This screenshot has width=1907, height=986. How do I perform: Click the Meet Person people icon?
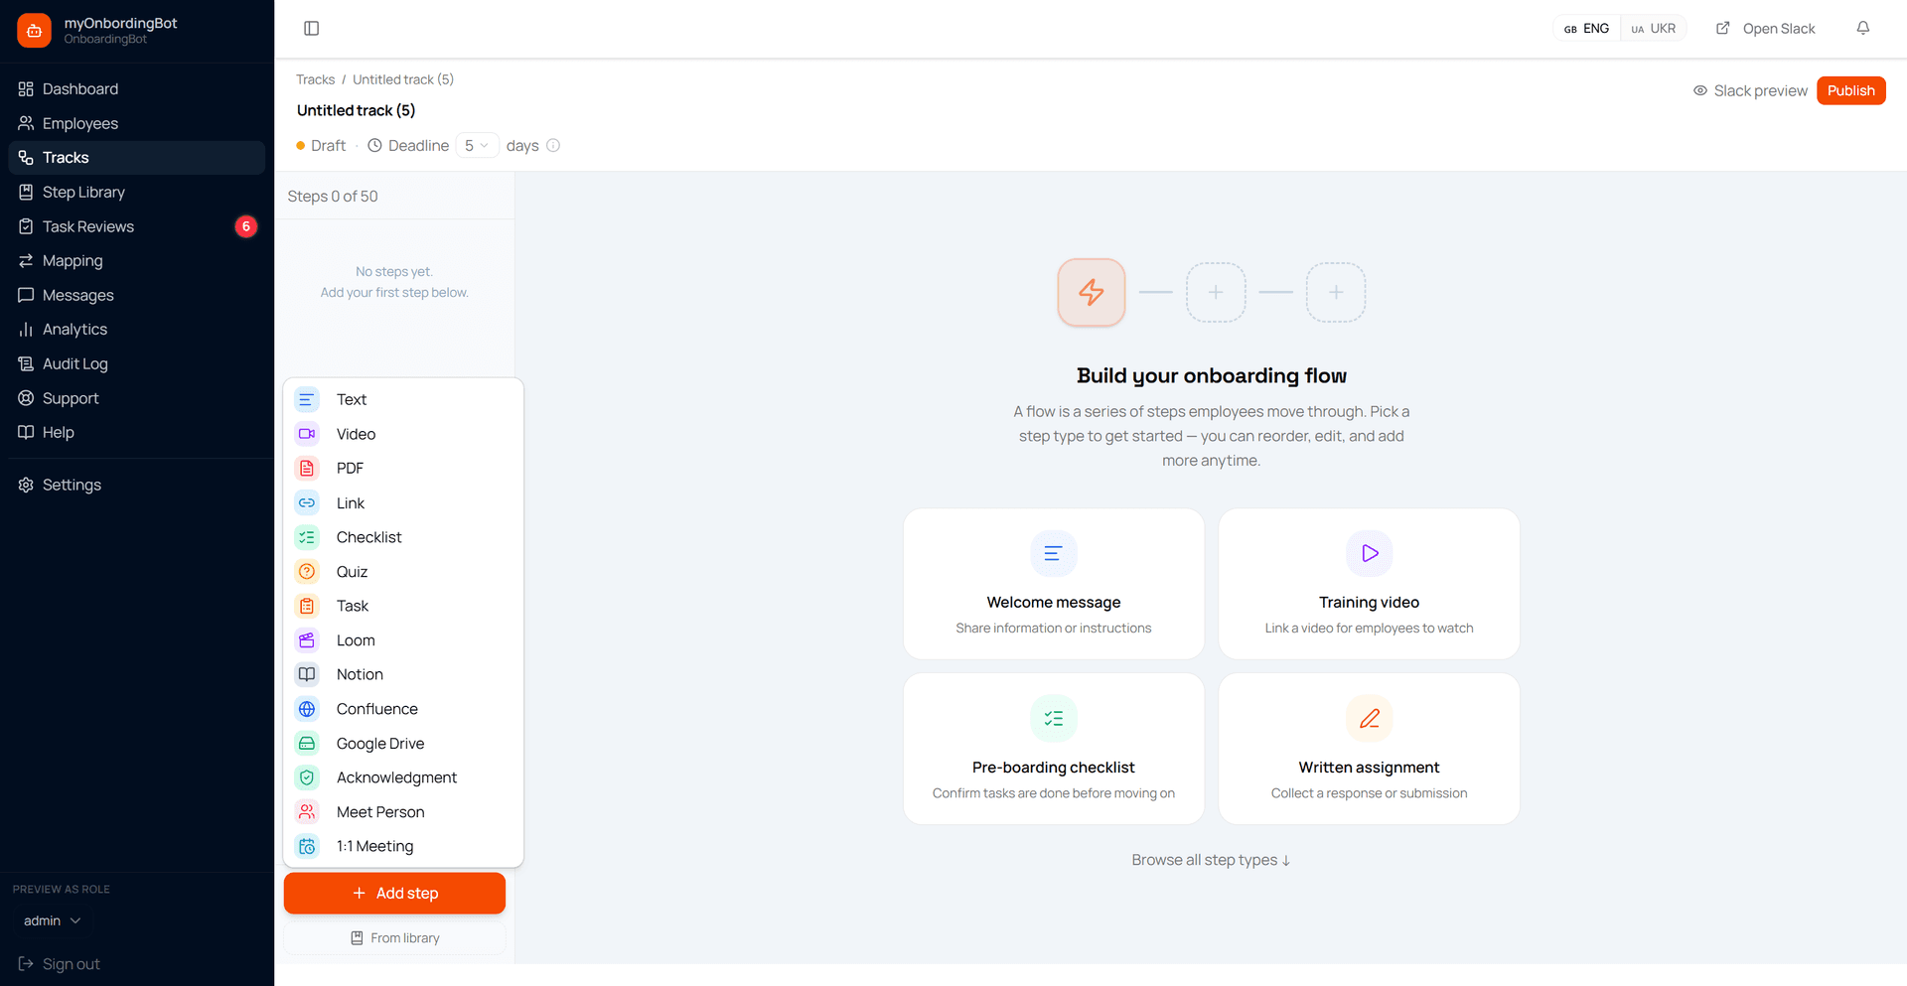[307, 811]
